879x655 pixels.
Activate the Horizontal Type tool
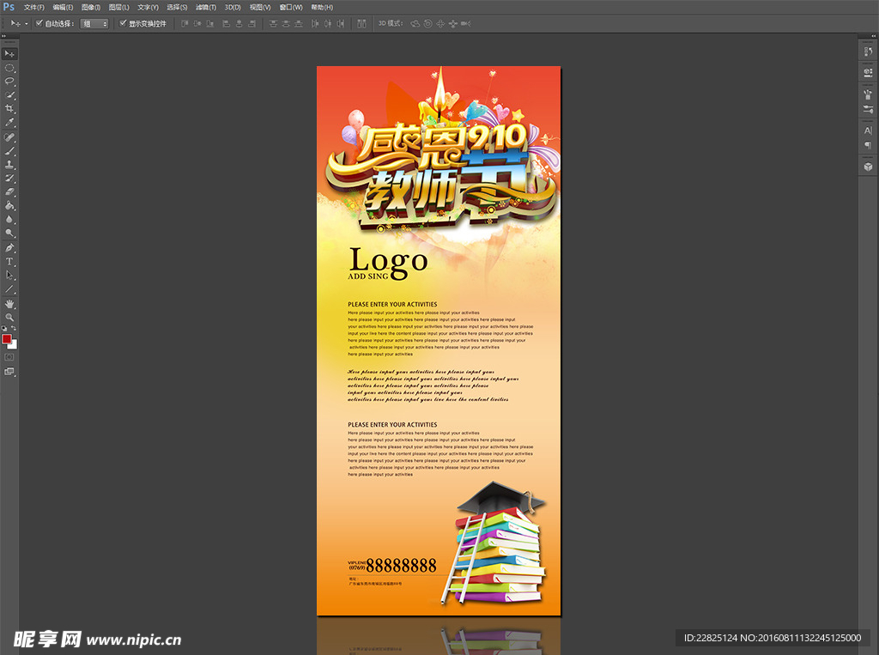click(9, 261)
